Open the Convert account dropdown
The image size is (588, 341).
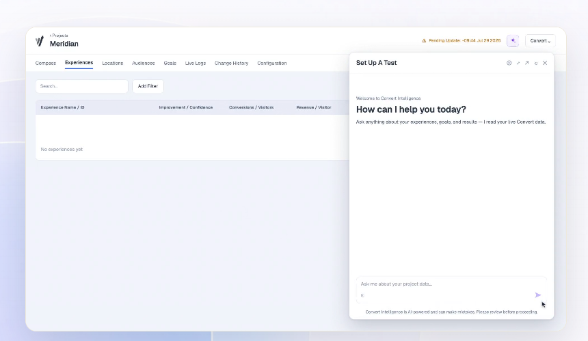point(540,40)
